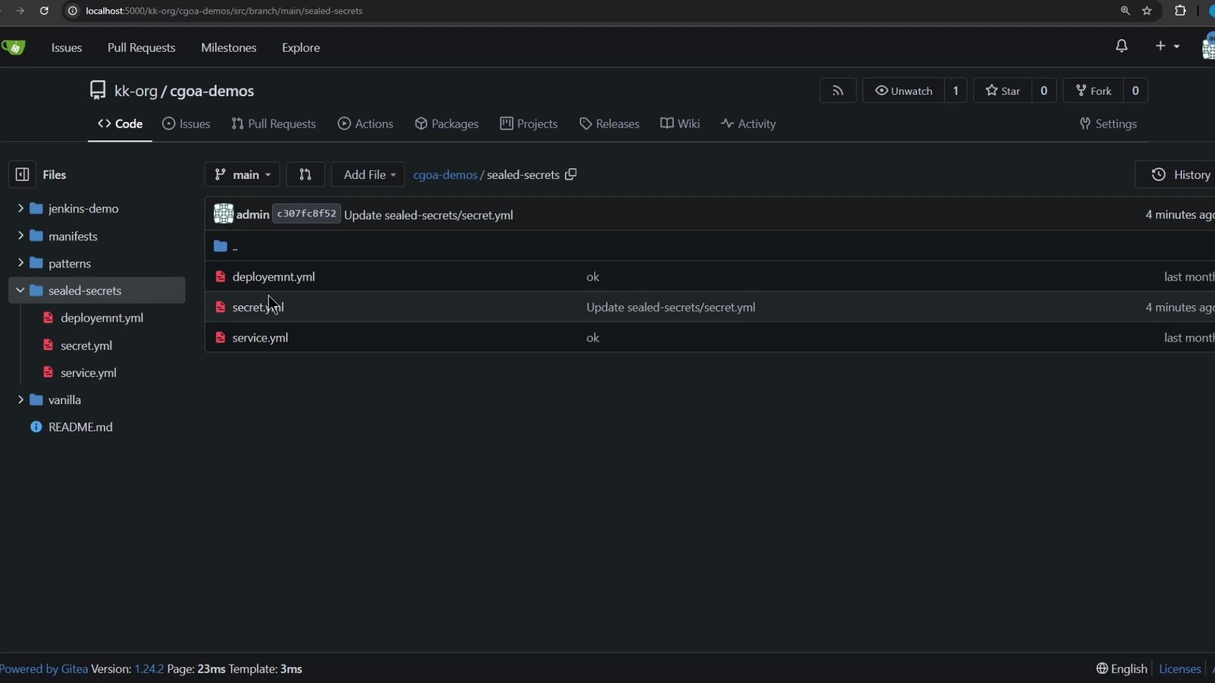Fork the repository
Image resolution: width=1215 pixels, height=683 pixels.
click(1093, 90)
